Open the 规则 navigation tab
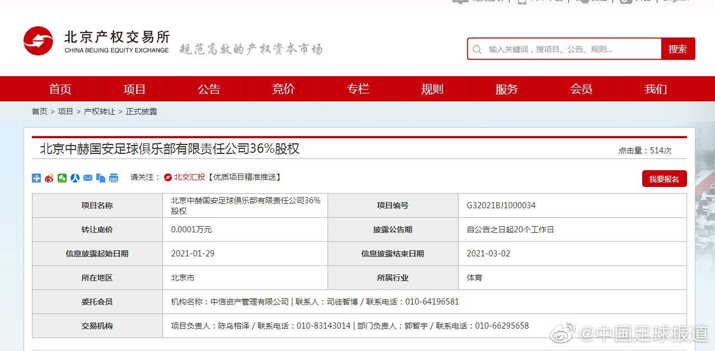 pyautogui.click(x=432, y=89)
